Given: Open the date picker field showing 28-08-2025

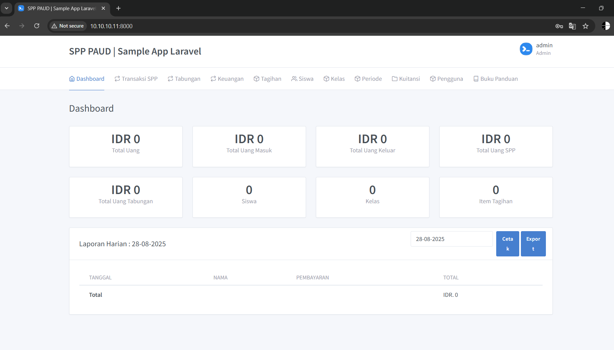Looking at the screenshot, I should pyautogui.click(x=451, y=239).
